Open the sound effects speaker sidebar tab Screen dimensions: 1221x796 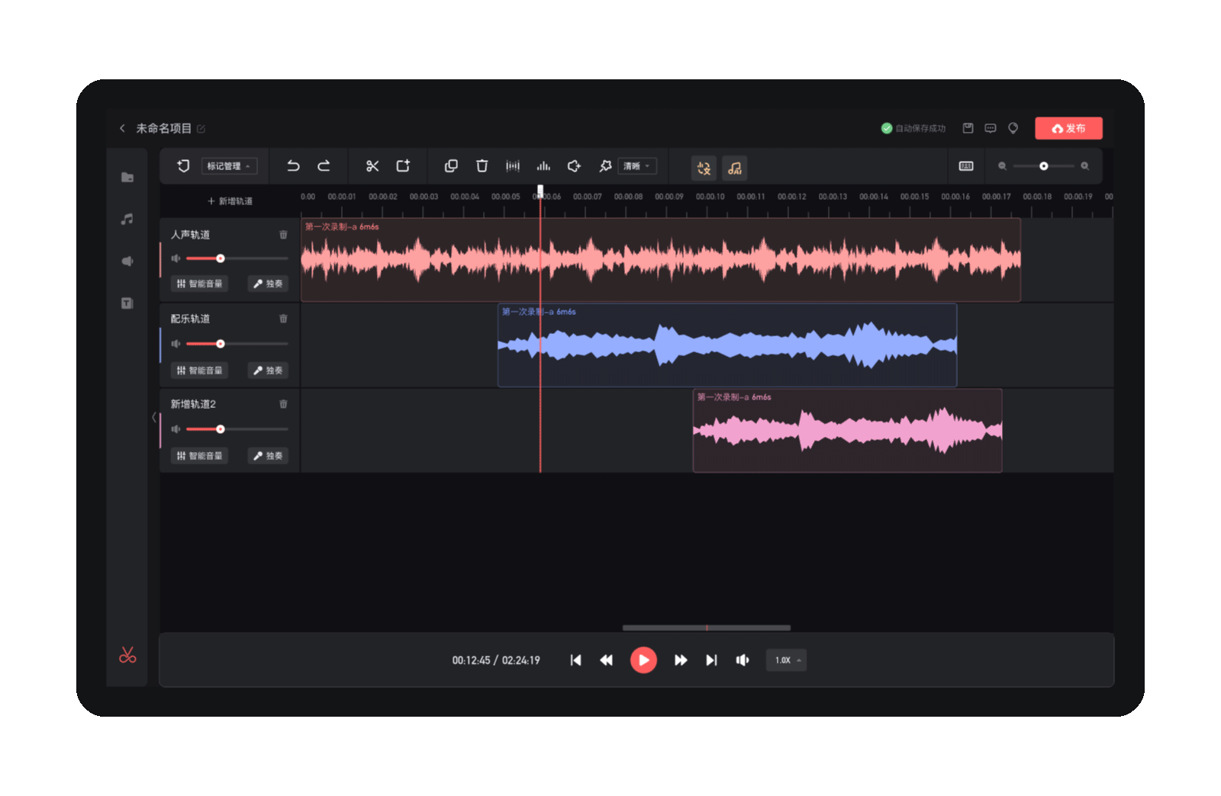[x=127, y=262]
